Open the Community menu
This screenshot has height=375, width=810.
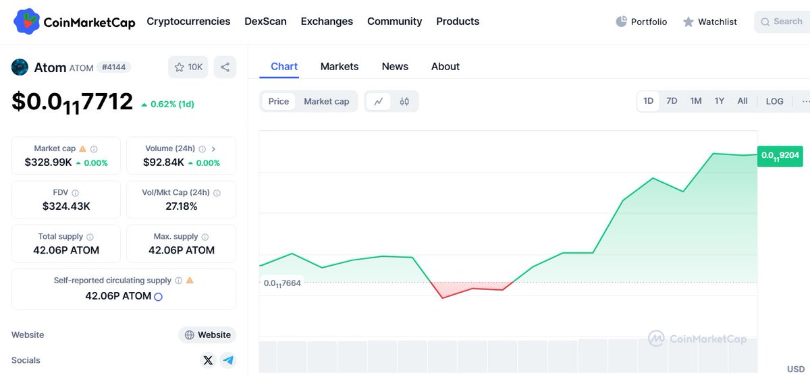pos(394,22)
